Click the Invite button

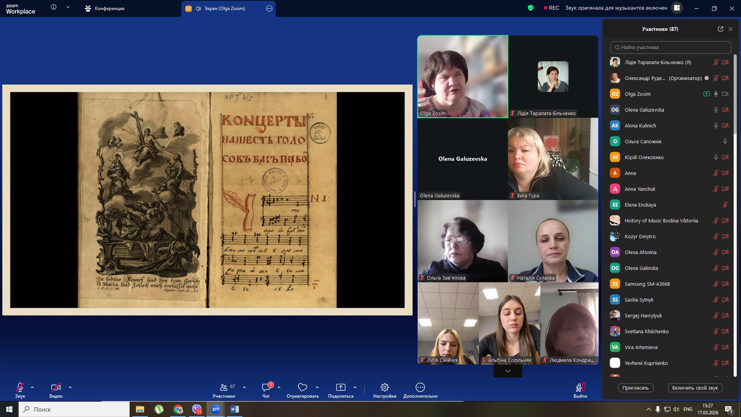point(635,388)
